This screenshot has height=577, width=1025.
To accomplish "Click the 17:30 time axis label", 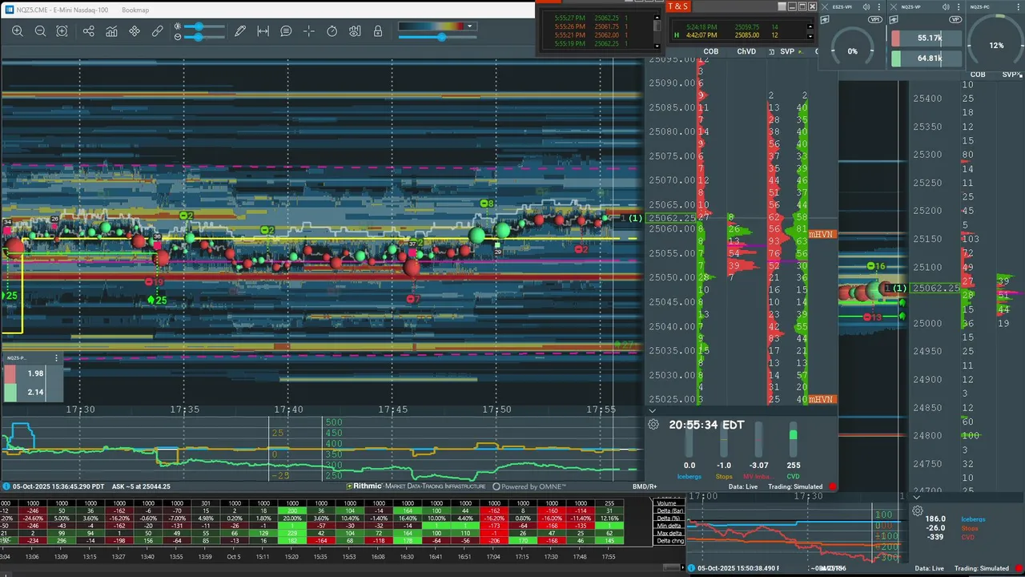I will [x=80, y=410].
